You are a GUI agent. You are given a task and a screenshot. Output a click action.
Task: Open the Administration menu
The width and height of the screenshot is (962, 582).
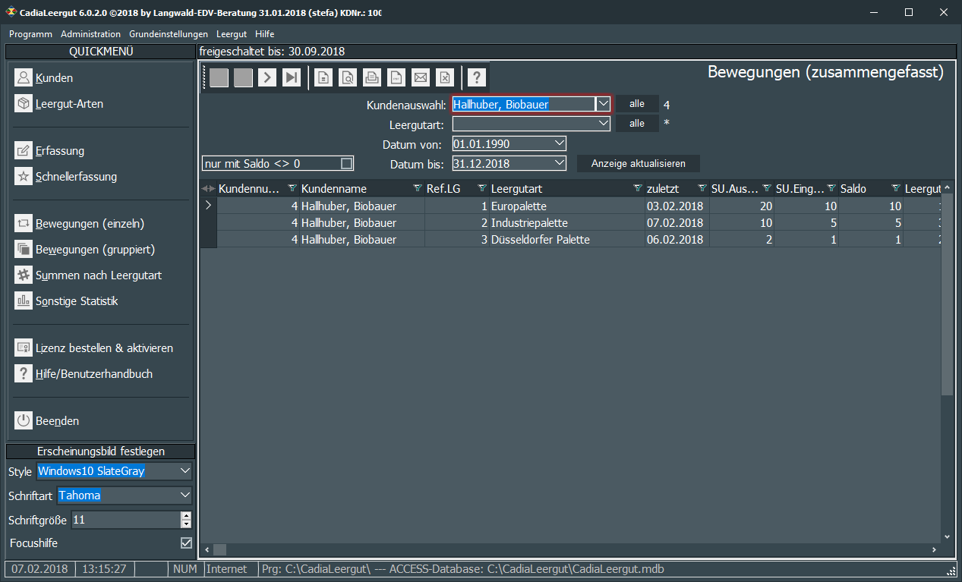(x=90, y=34)
